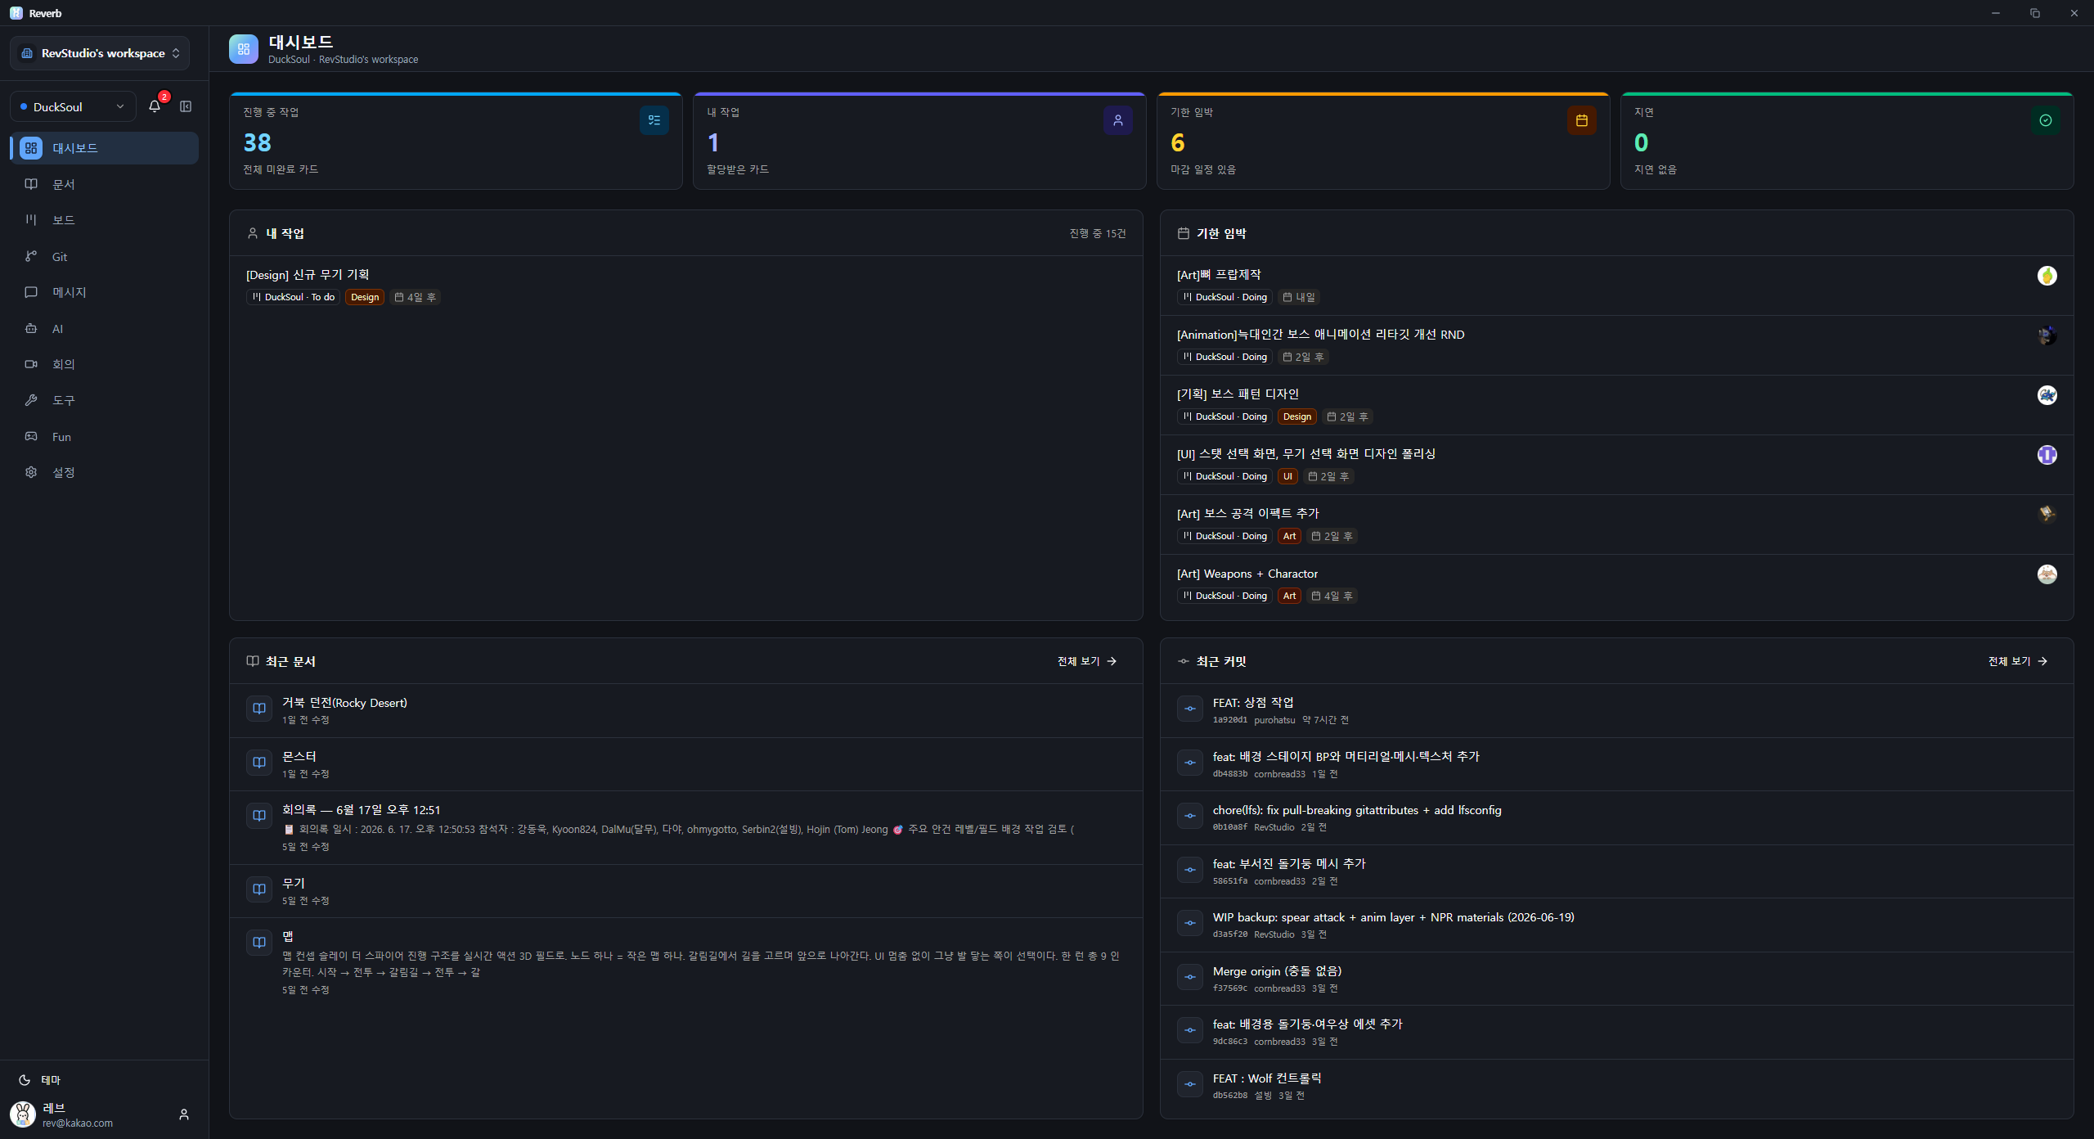The image size is (2094, 1139).
Task: Open the 회의 video meeting icon
Action: [31, 364]
